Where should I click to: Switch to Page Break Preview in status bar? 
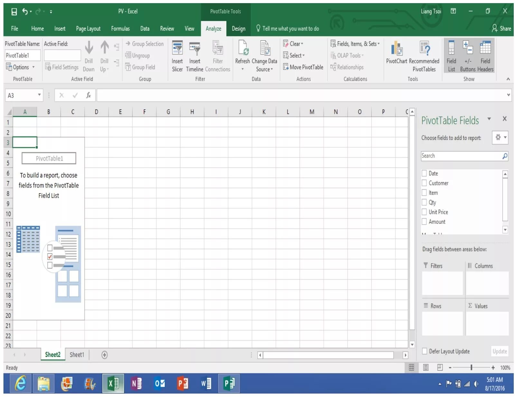coord(440,367)
